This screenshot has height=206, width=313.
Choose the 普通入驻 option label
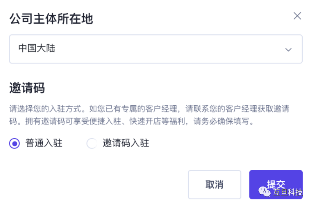pyautogui.click(x=44, y=143)
